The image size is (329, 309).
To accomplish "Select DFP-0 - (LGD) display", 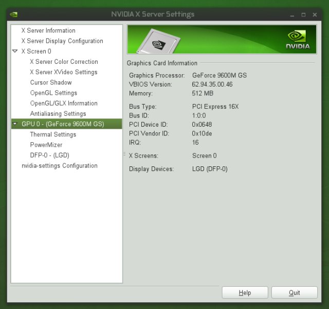I will 50,155.
